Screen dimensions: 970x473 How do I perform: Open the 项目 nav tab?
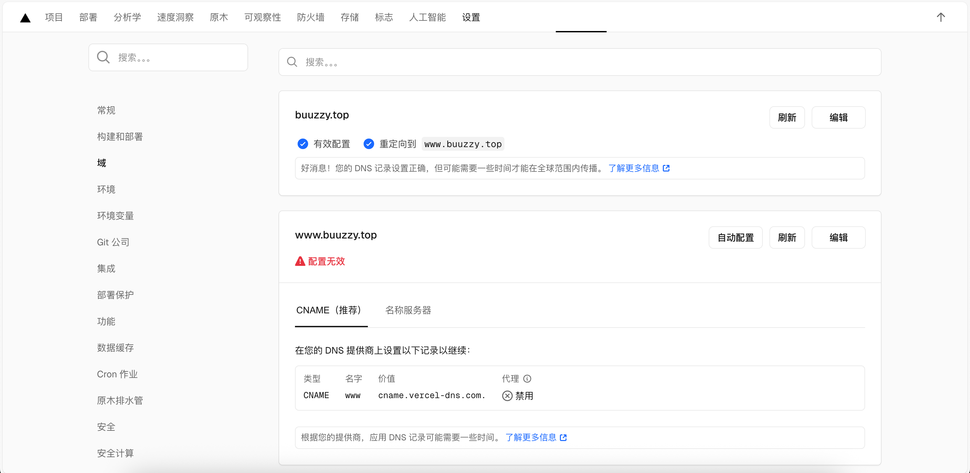pos(54,17)
